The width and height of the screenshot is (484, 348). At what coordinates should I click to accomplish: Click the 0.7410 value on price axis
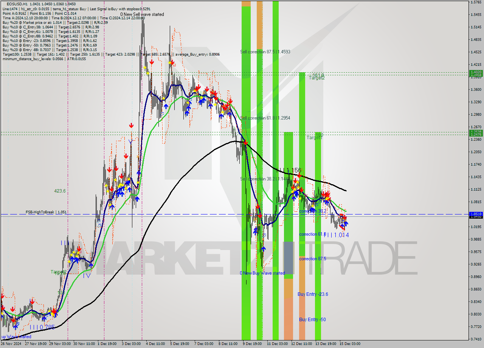[476, 339]
